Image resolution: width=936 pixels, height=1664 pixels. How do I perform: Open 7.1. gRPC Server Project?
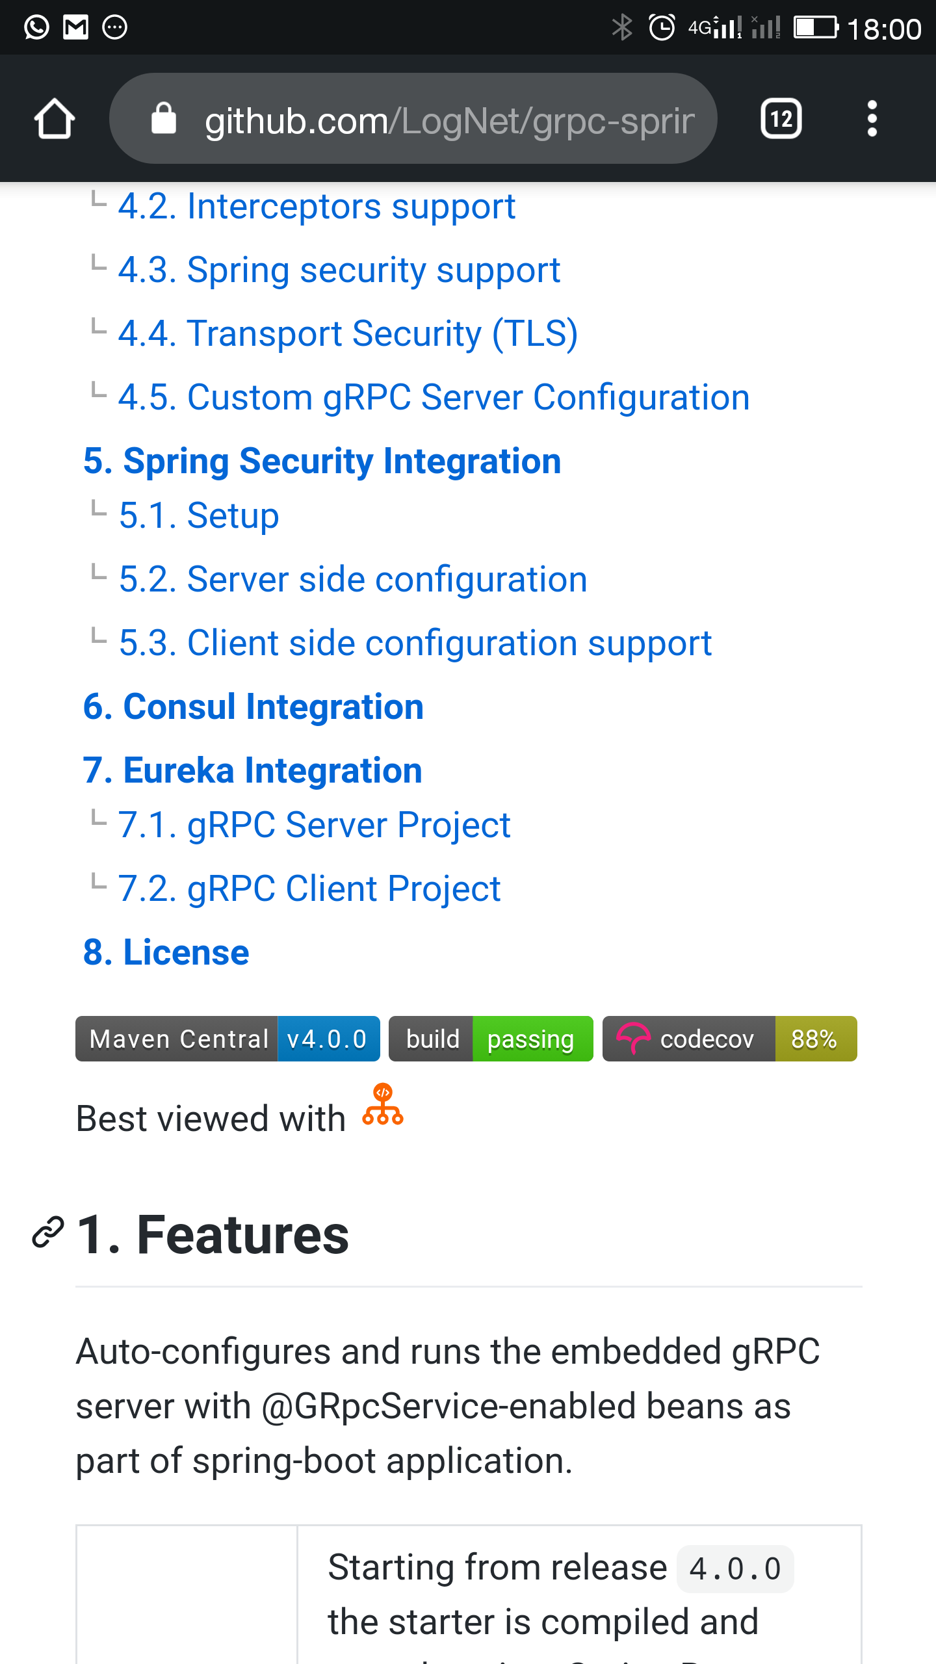pos(314,825)
